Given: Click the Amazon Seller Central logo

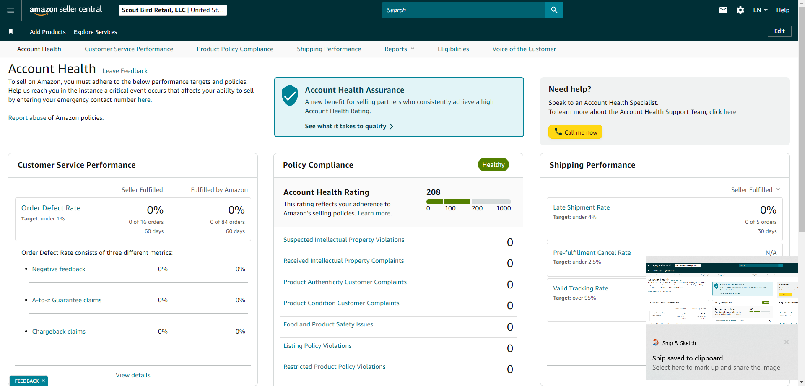Looking at the screenshot, I should click(65, 10).
